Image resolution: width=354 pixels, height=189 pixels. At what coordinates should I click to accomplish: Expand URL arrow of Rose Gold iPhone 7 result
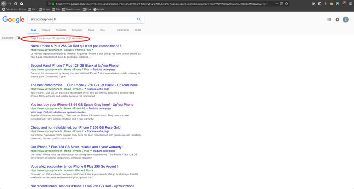point(85,131)
